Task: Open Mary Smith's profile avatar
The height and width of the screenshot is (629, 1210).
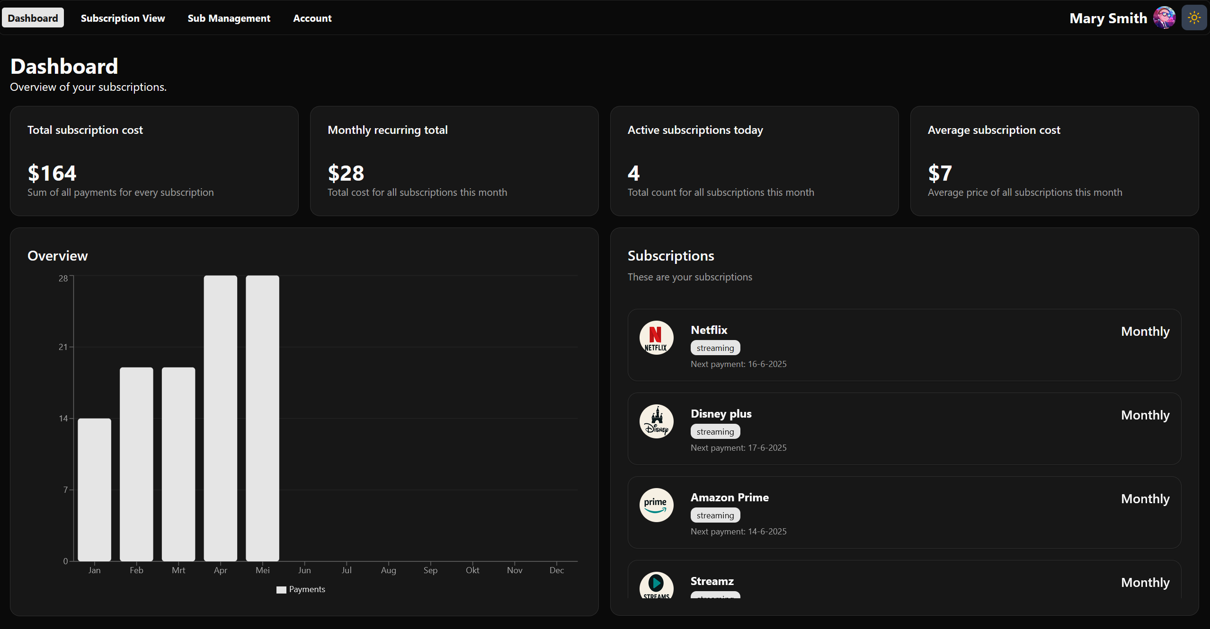Action: tap(1163, 17)
